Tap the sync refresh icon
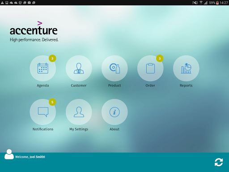This screenshot has width=229, height=172. click(x=219, y=162)
